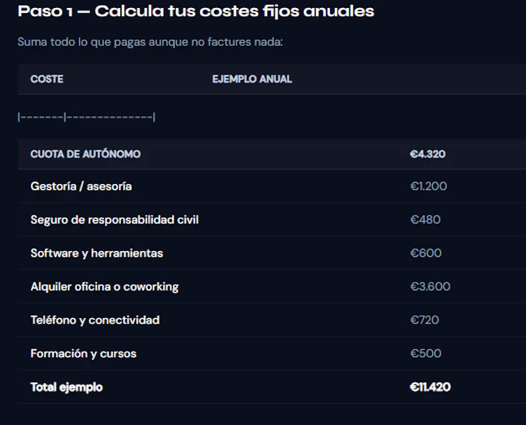Click the CUOTA DE AUTÓNOMO row label
Screen dimensions: 526x425
pos(85,154)
